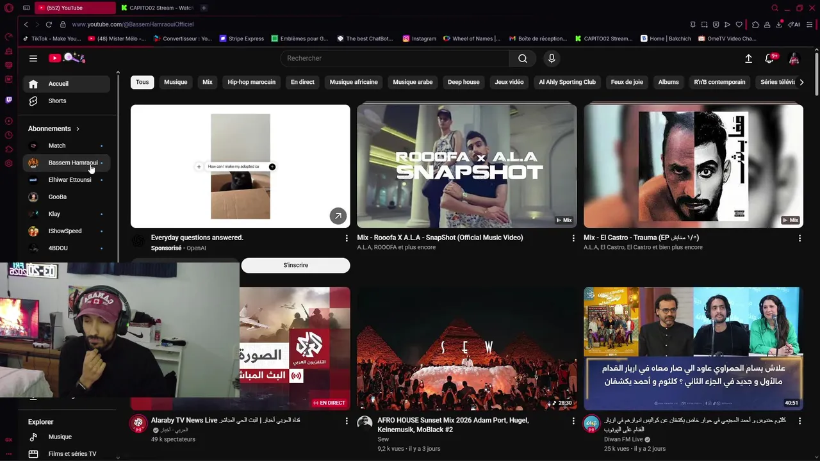This screenshot has height=461, width=820.
Task: Click the AI button in browser toolbar
Action: point(794,24)
